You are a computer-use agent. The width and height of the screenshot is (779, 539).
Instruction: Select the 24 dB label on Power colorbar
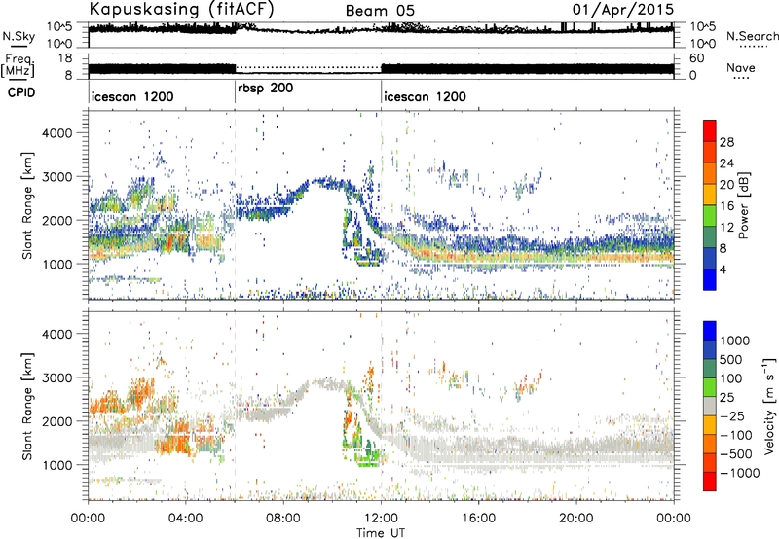point(726,163)
